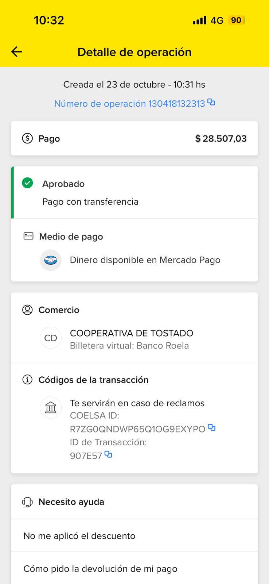Copy the COELSA ID code

coord(211,427)
